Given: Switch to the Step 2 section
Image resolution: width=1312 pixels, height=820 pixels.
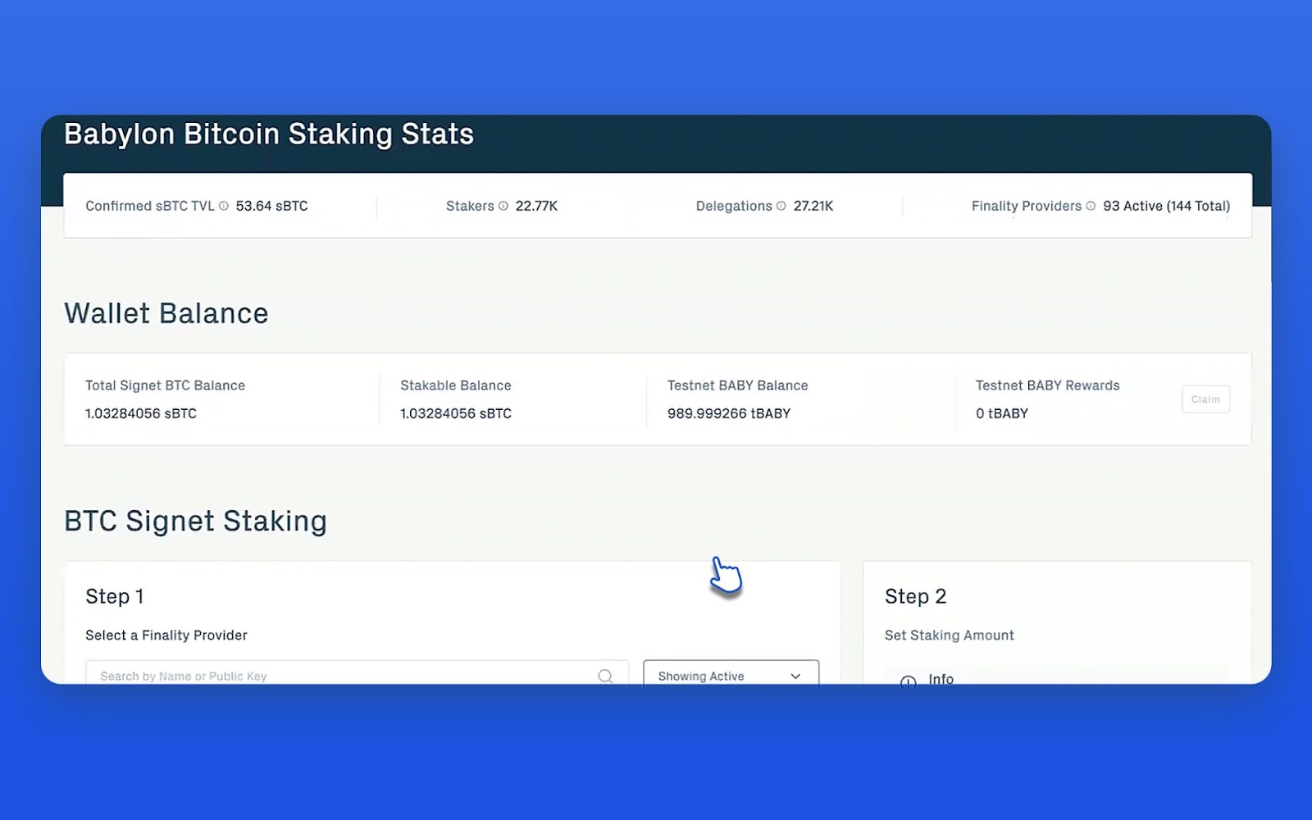Looking at the screenshot, I should tap(915, 596).
